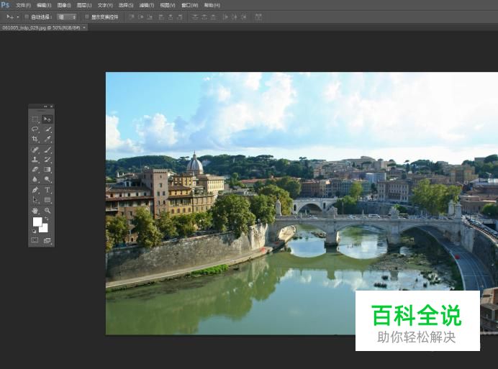The image size is (498, 369).
Task: Click align vertical centers button
Action: [141, 17]
